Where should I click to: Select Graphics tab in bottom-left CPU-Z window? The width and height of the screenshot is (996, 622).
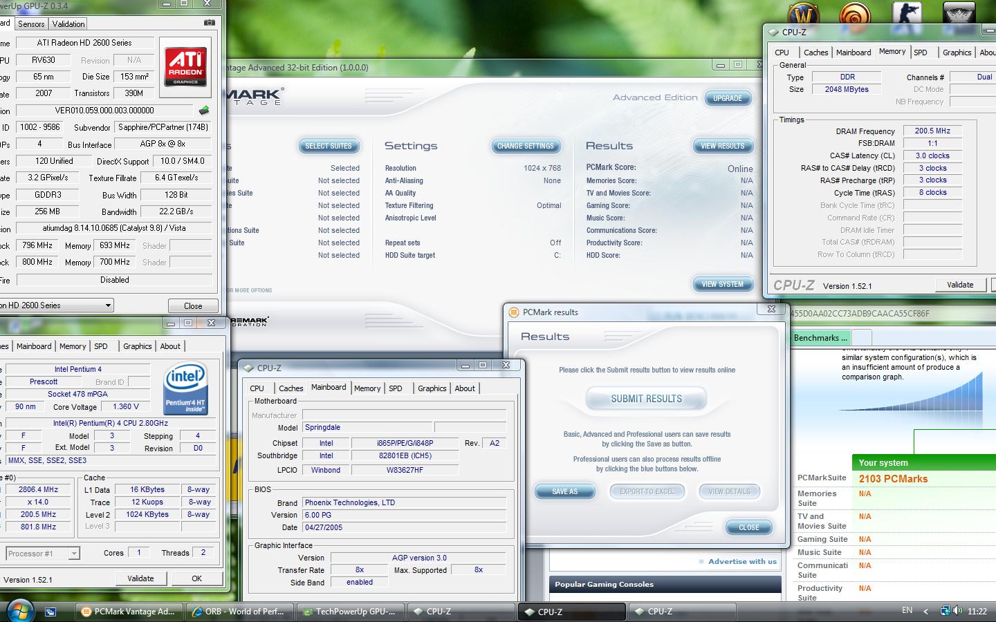137,346
